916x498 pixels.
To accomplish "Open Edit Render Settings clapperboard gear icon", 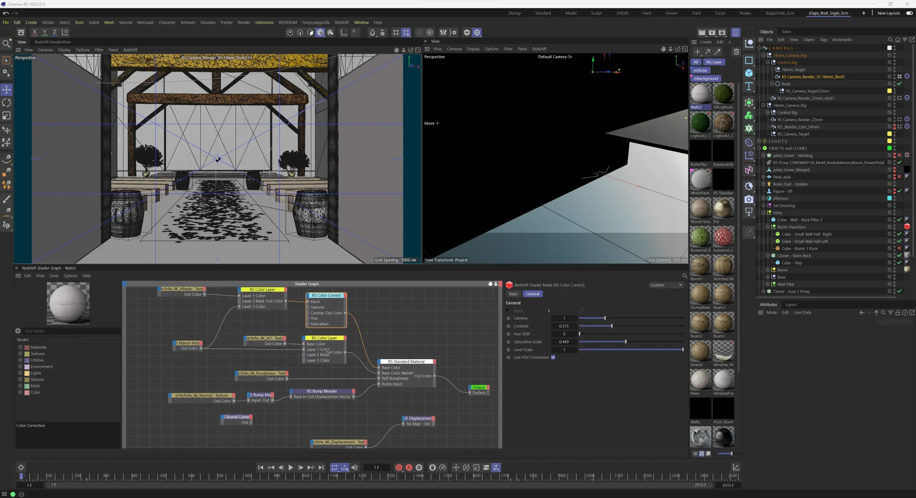I will [722, 33].
